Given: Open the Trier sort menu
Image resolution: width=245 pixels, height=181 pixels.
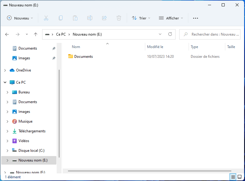Looking at the screenshot, I should 141,18.
